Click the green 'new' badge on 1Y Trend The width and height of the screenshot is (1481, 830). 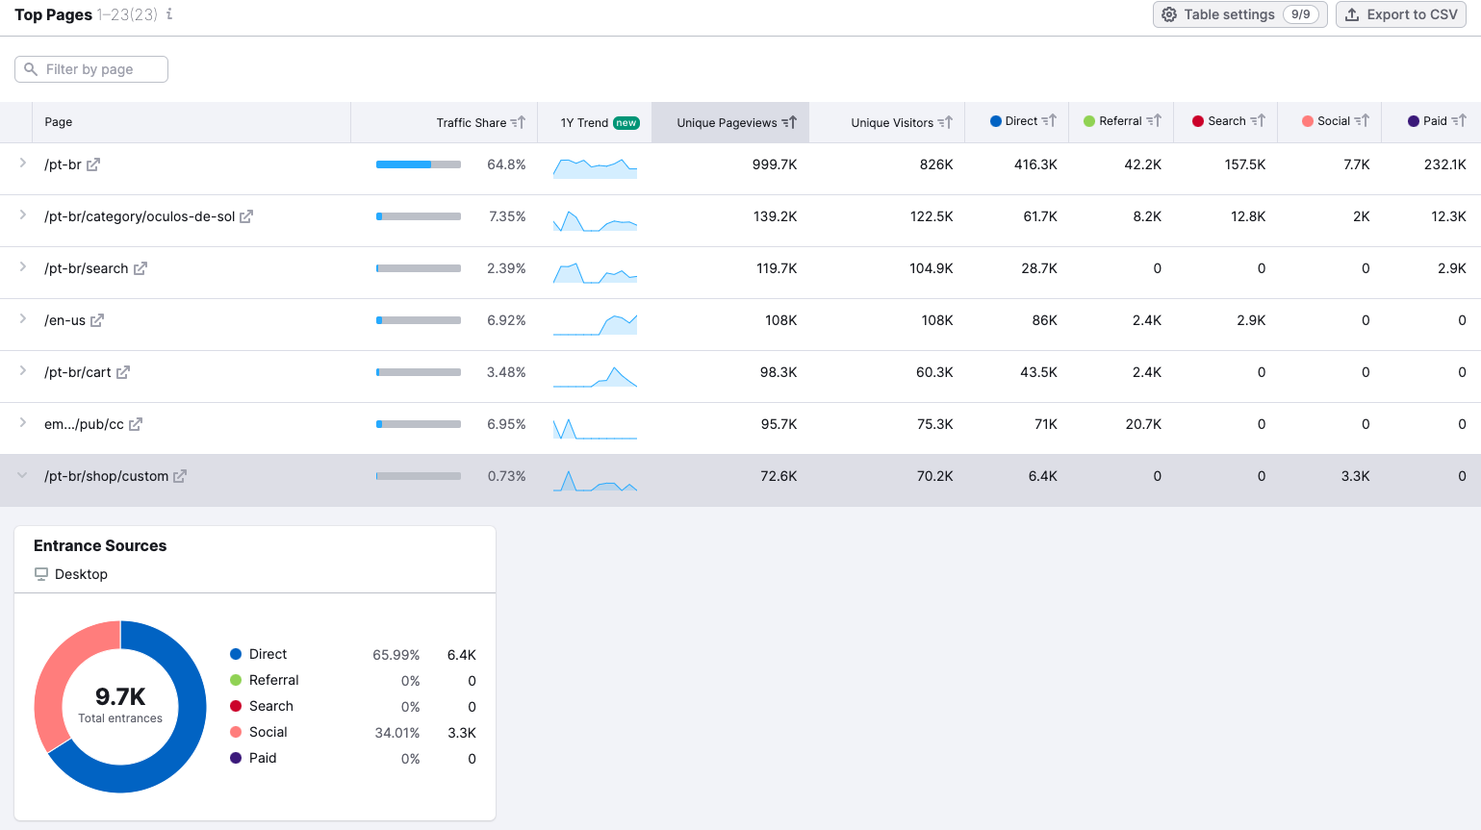click(626, 123)
